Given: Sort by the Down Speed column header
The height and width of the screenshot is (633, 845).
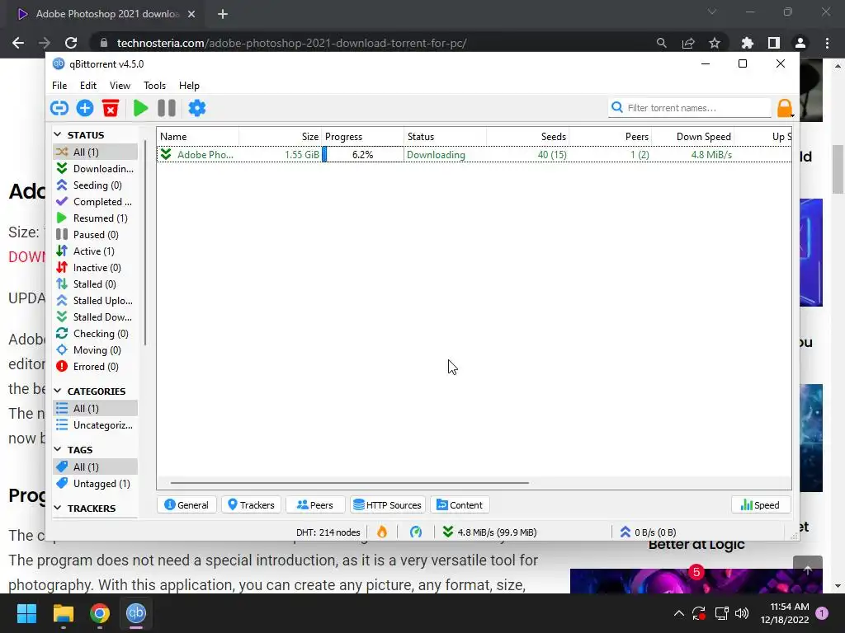Looking at the screenshot, I should (692, 137).
